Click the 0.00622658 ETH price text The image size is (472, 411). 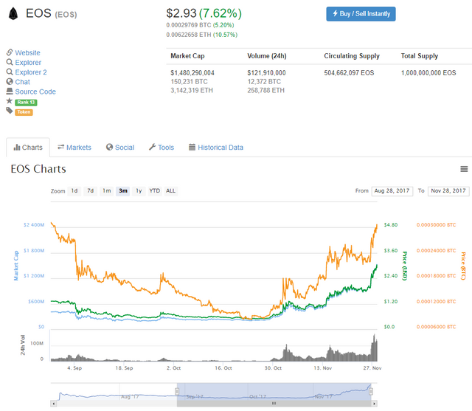[x=189, y=35]
